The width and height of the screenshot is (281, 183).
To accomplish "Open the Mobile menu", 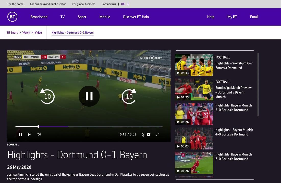I will (105, 17).
